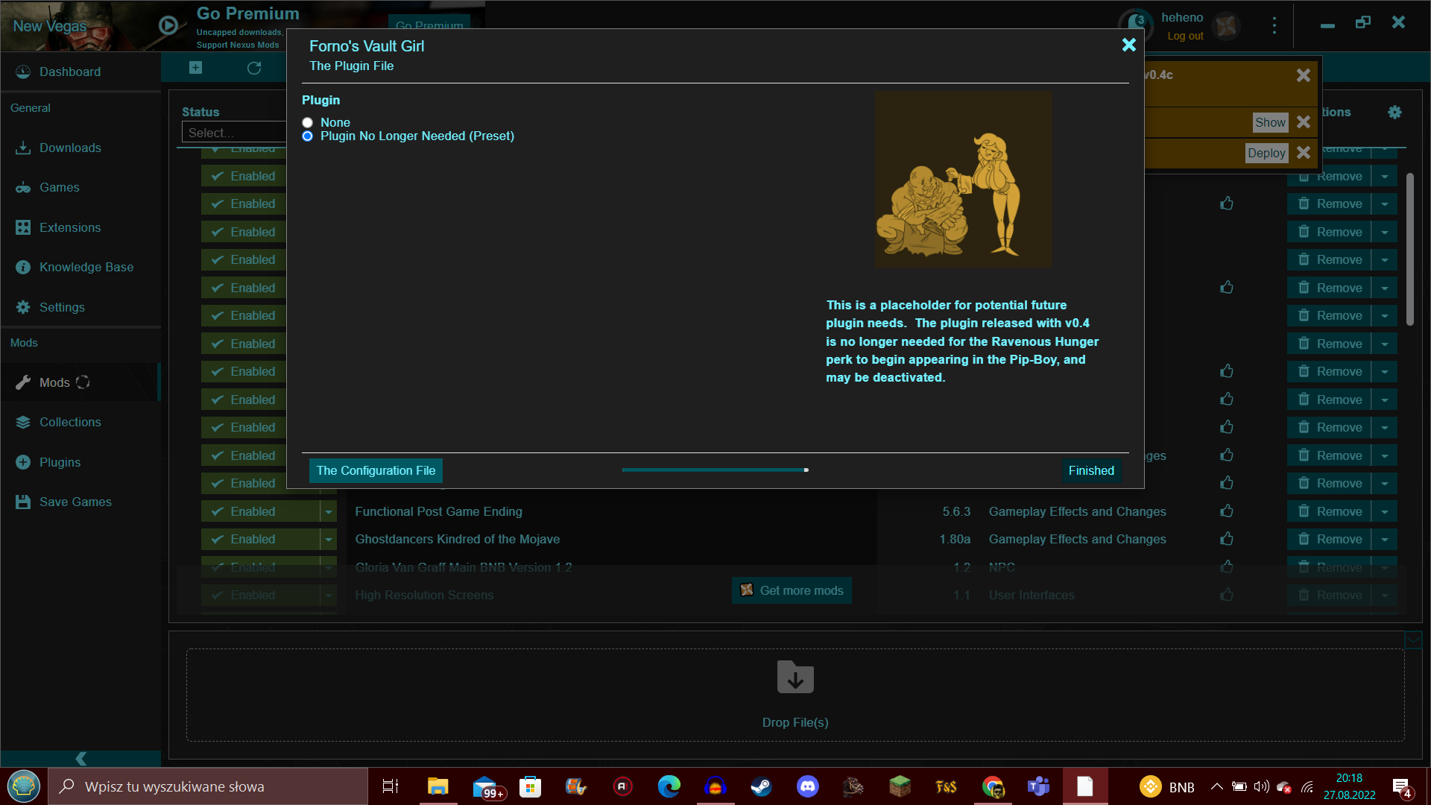This screenshot has height=805, width=1431.
Task: Click the Show notification button
Action: pos(1270,122)
